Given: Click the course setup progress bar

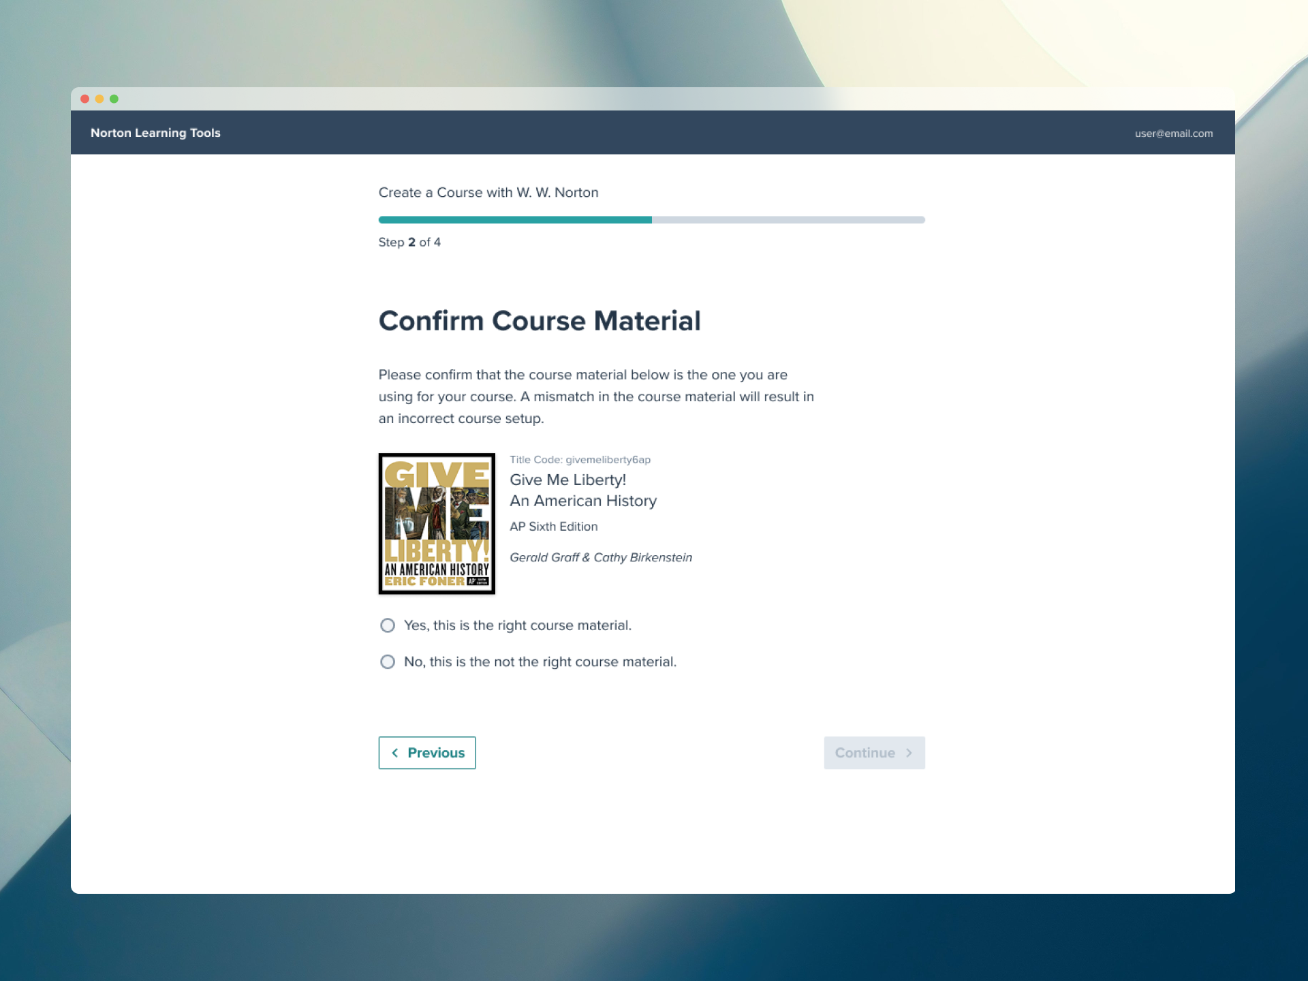Looking at the screenshot, I should 651,219.
